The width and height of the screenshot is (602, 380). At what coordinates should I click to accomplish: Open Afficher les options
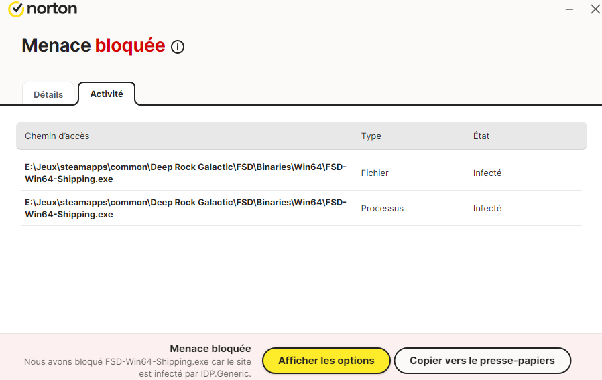326,361
